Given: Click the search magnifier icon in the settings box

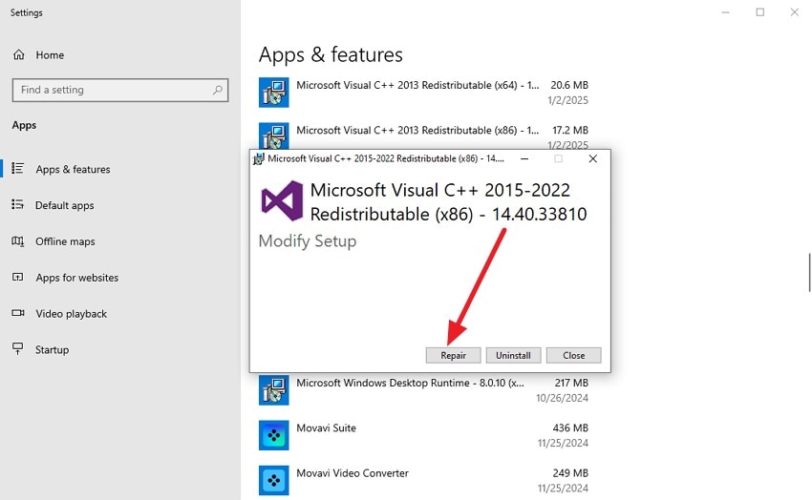Looking at the screenshot, I should [219, 90].
